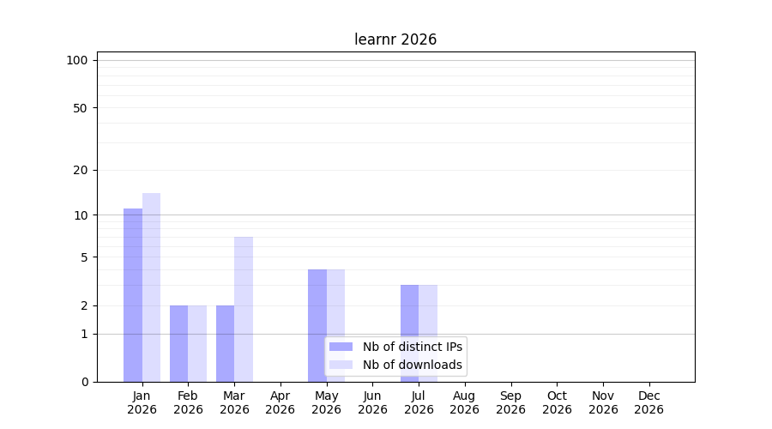Click the y-axis tick label '100'

[x=77, y=61]
